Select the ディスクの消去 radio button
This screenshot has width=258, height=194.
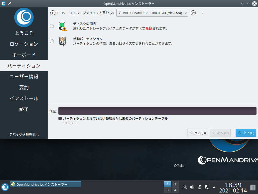point(52,26)
